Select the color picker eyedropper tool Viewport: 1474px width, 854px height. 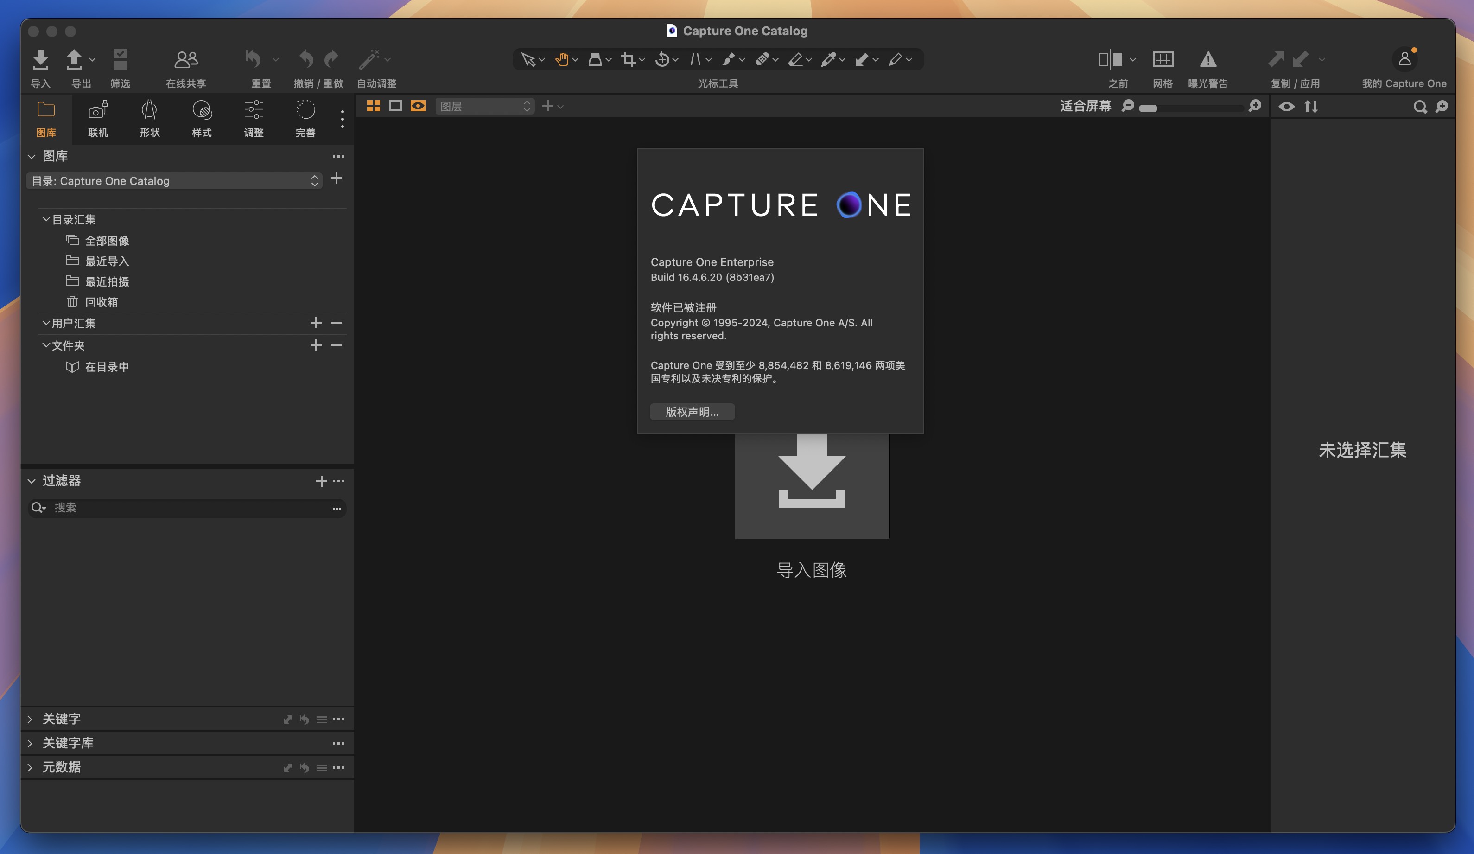[x=828, y=60]
